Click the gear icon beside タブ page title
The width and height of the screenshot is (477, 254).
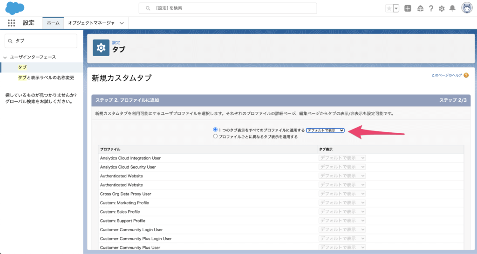click(101, 47)
